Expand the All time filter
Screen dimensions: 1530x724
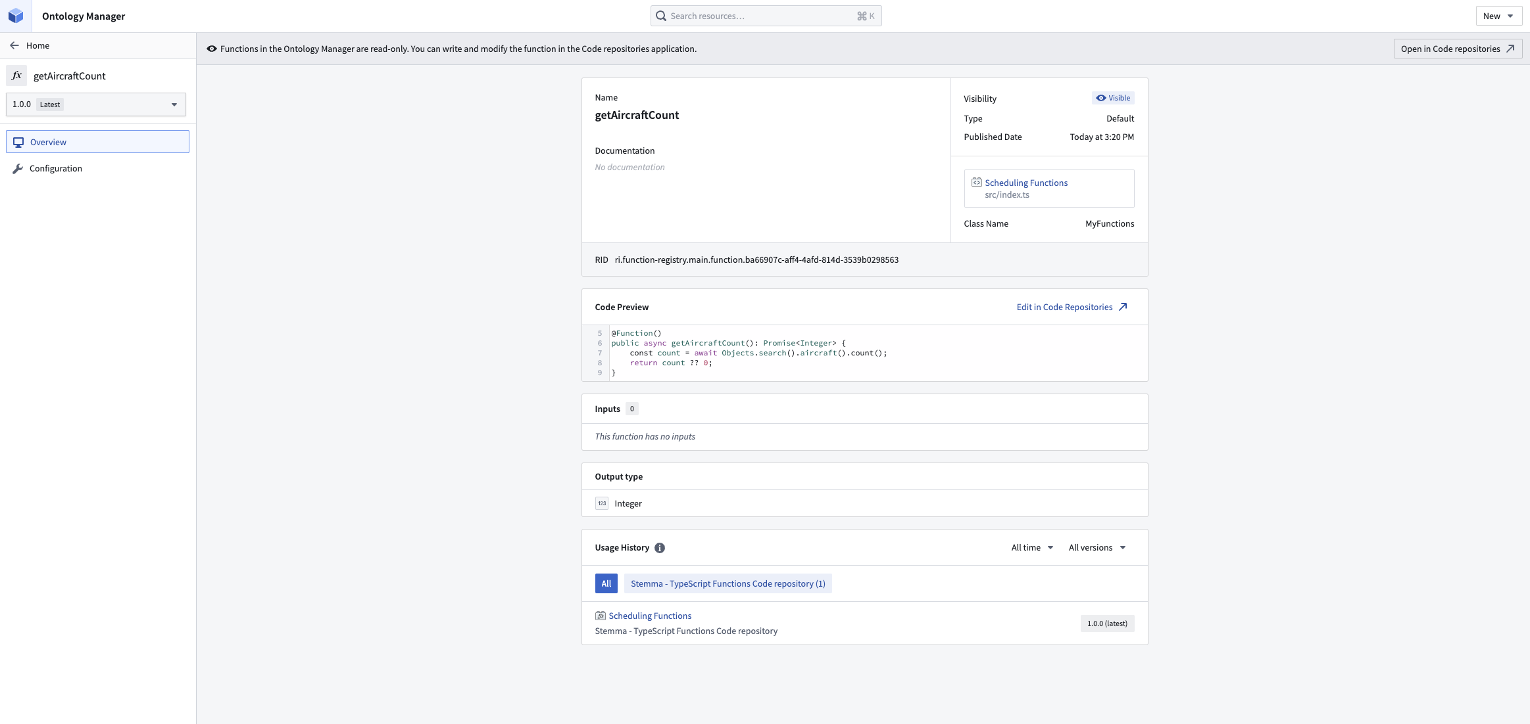click(x=1032, y=547)
